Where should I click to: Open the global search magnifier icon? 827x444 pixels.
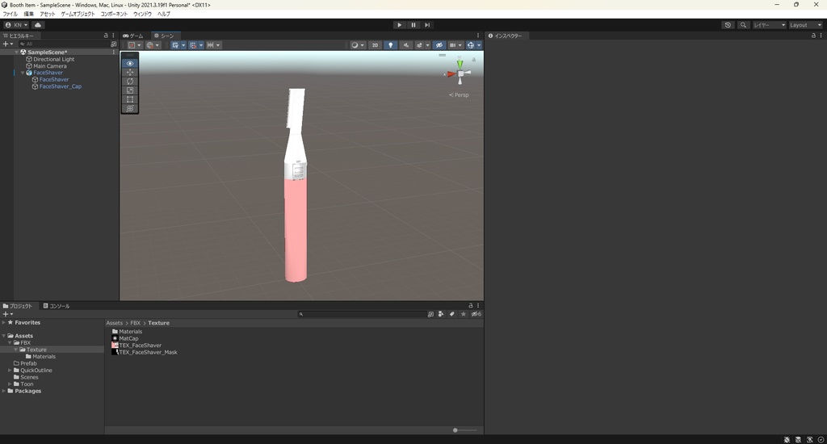743,25
